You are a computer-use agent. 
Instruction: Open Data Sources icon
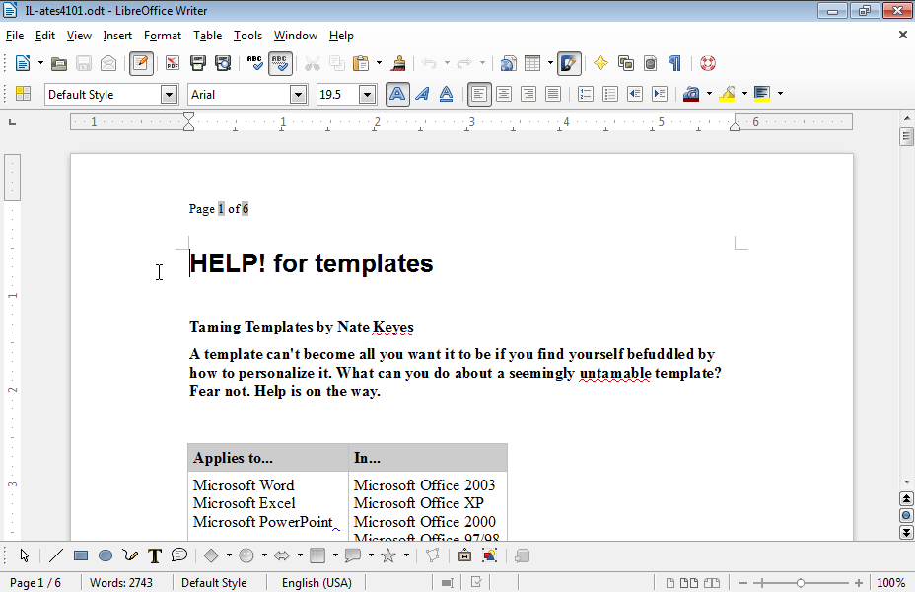(x=650, y=63)
